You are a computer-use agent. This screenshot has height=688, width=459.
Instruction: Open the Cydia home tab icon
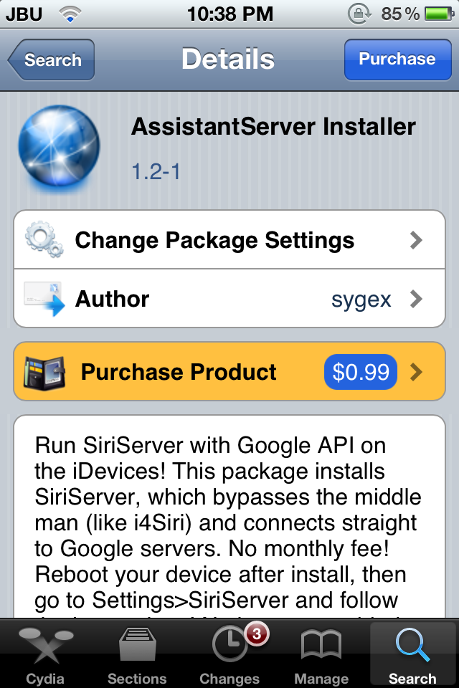45,645
